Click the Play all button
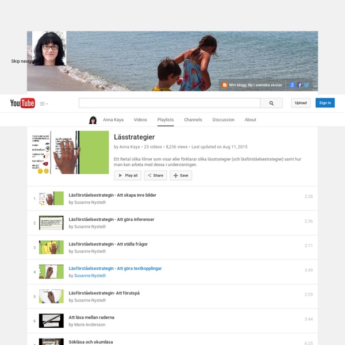The height and width of the screenshot is (345, 345). [x=128, y=175]
